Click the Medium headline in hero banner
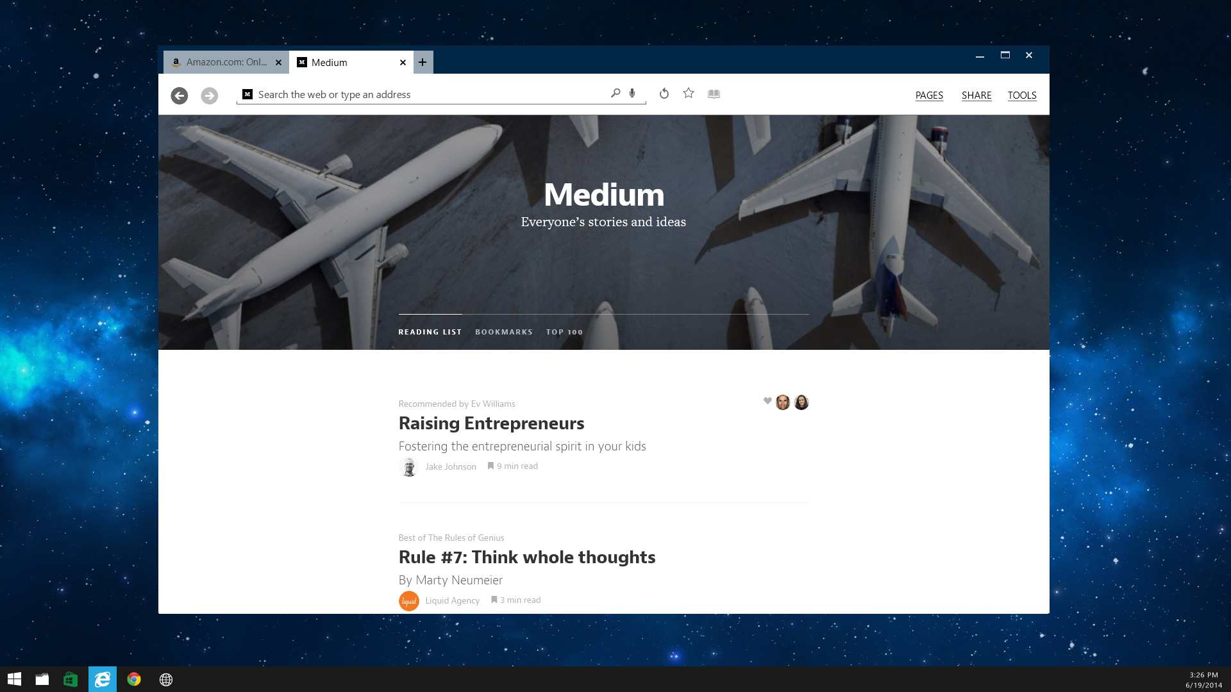Viewport: 1231px width, 692px height. 604,195
